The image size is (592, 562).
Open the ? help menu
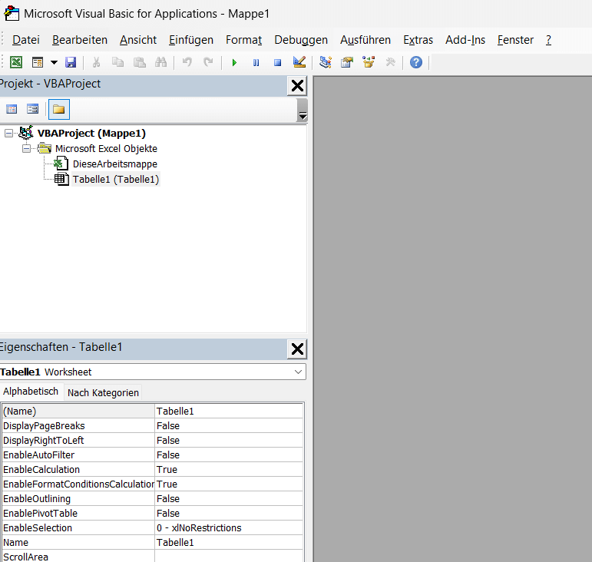pyautogui.click(x=548, y=40)
